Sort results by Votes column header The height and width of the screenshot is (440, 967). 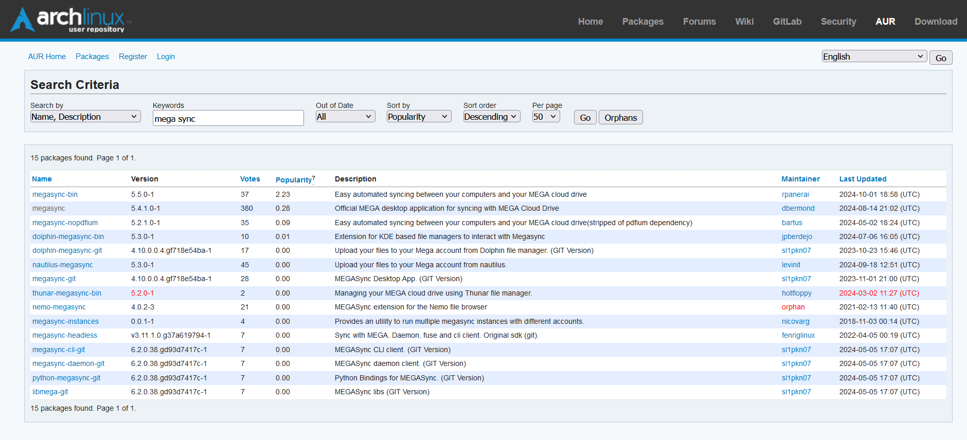pyautogui.click(x=250, y=179)
